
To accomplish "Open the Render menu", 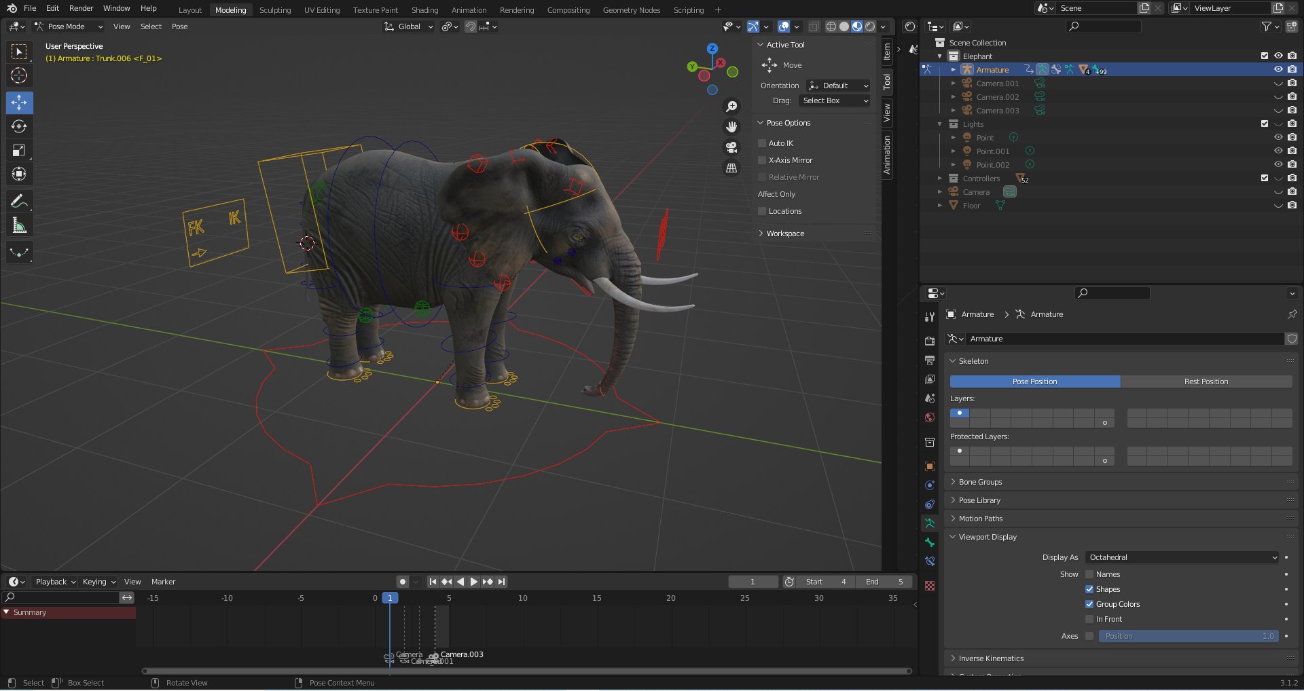I will [81, 8].
